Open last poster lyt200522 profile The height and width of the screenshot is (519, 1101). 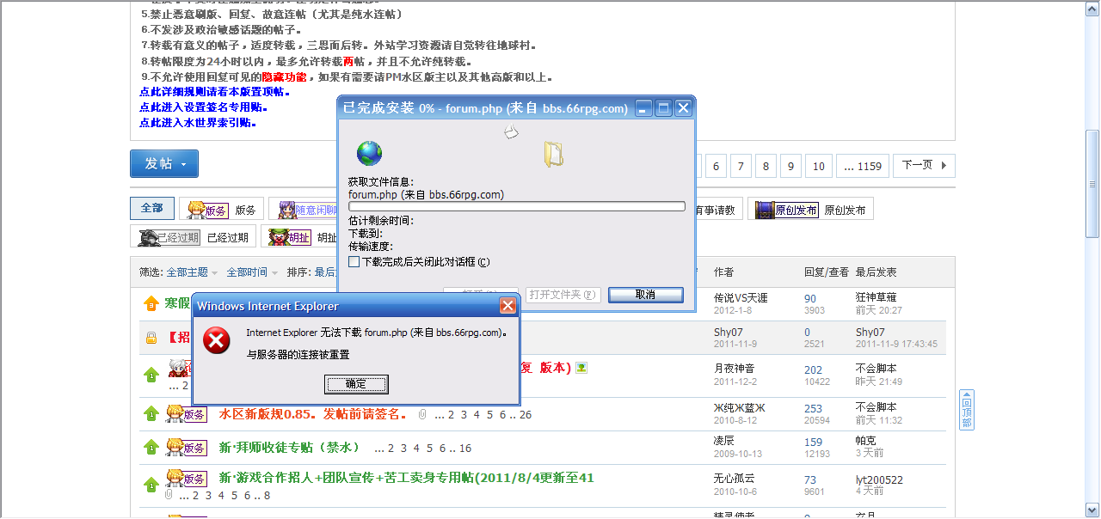coord(880,479)
